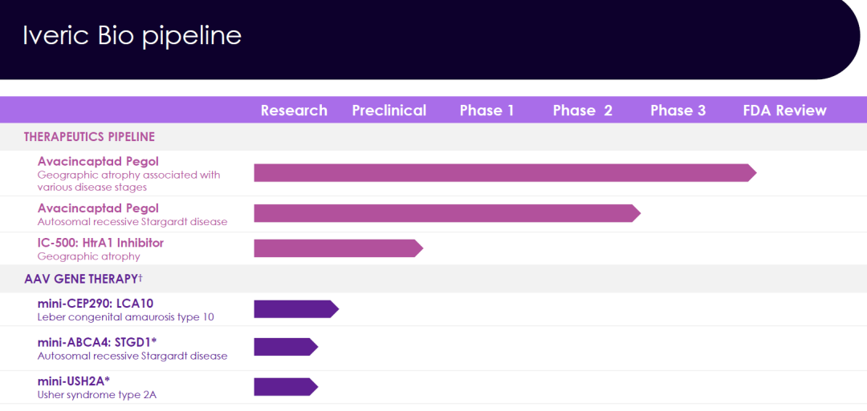
Task: Select the IC-500 preclinical progress bar
Action: [x=337, y=248]
